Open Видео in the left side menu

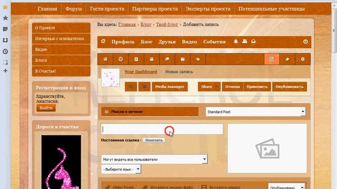61,49
